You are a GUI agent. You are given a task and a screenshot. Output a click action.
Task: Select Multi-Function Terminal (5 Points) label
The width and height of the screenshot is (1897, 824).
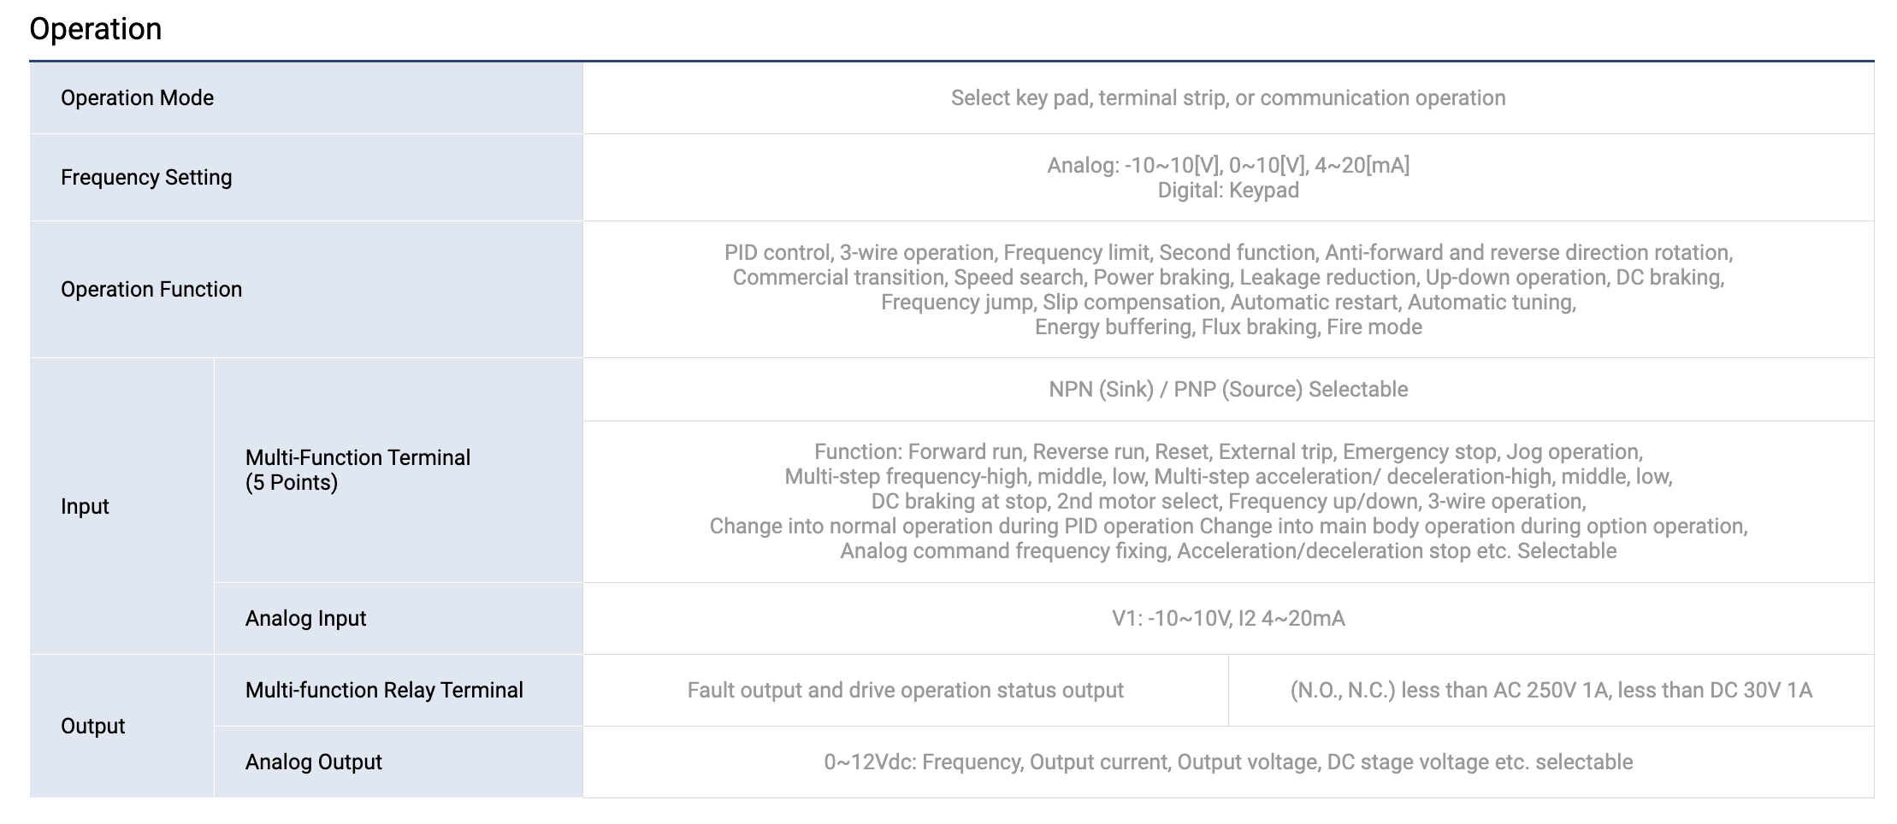(x=358, y=469)
